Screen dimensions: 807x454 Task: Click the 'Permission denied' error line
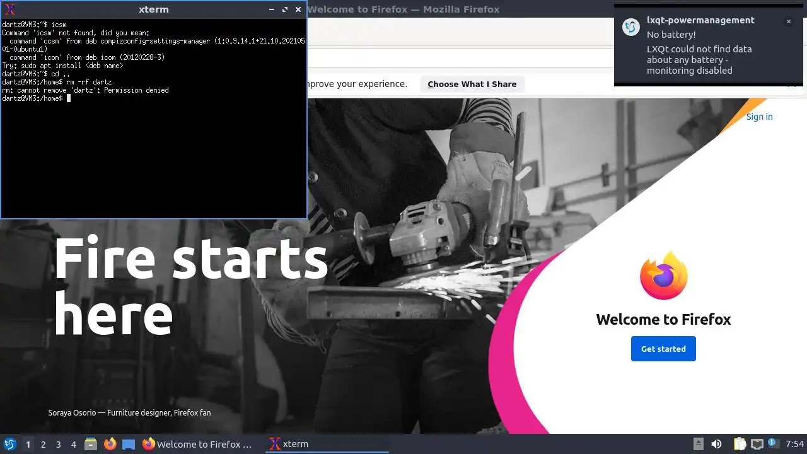tap(85, 90)
